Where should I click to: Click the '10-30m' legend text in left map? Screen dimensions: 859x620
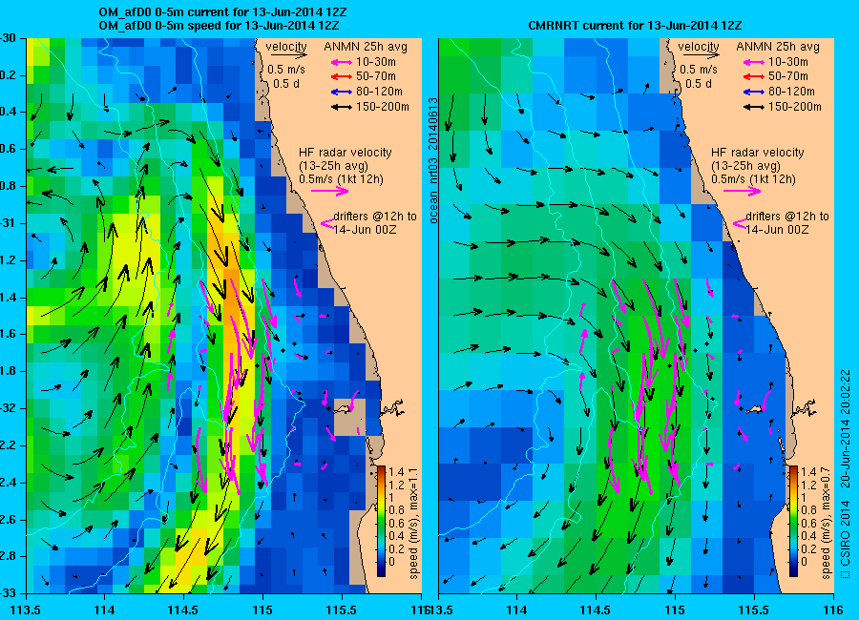point(375,62)
